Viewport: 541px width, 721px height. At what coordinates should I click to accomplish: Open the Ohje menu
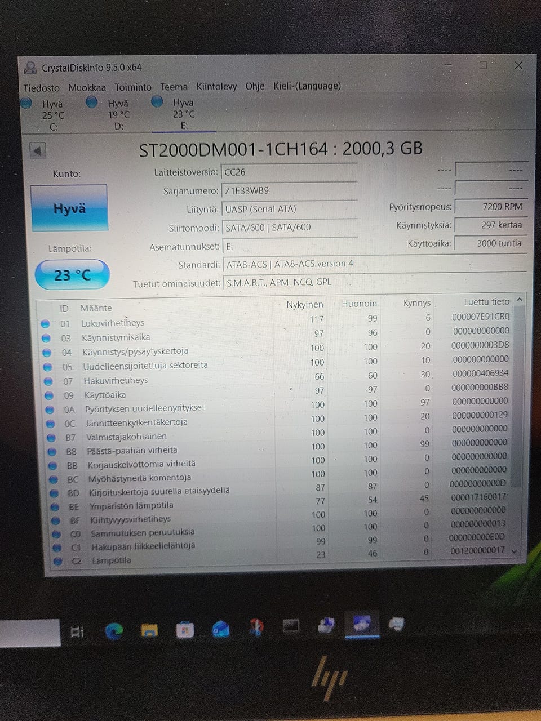(255, 86)
